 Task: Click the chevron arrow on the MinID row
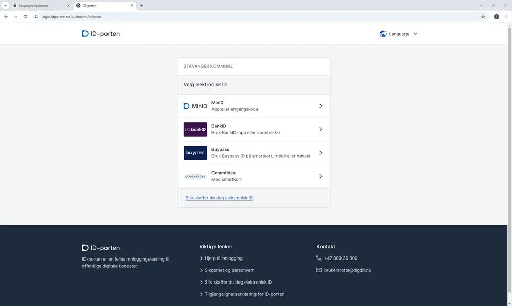(x=321, y=106)
